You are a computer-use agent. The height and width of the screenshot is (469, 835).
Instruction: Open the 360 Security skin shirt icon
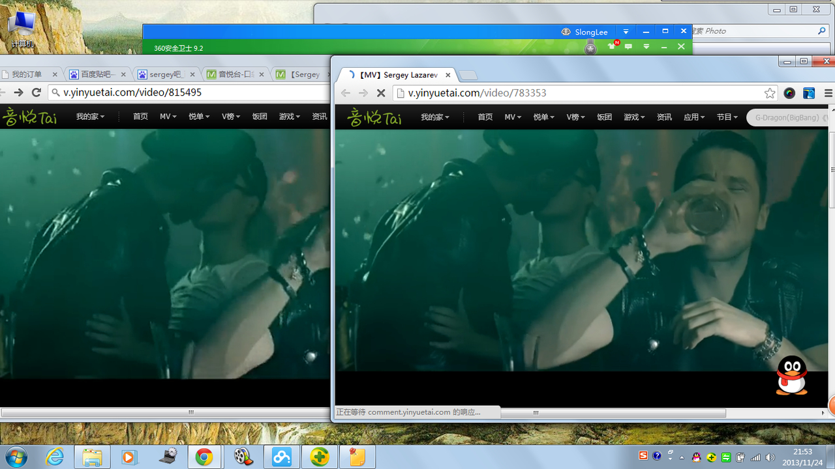[612, 46]
